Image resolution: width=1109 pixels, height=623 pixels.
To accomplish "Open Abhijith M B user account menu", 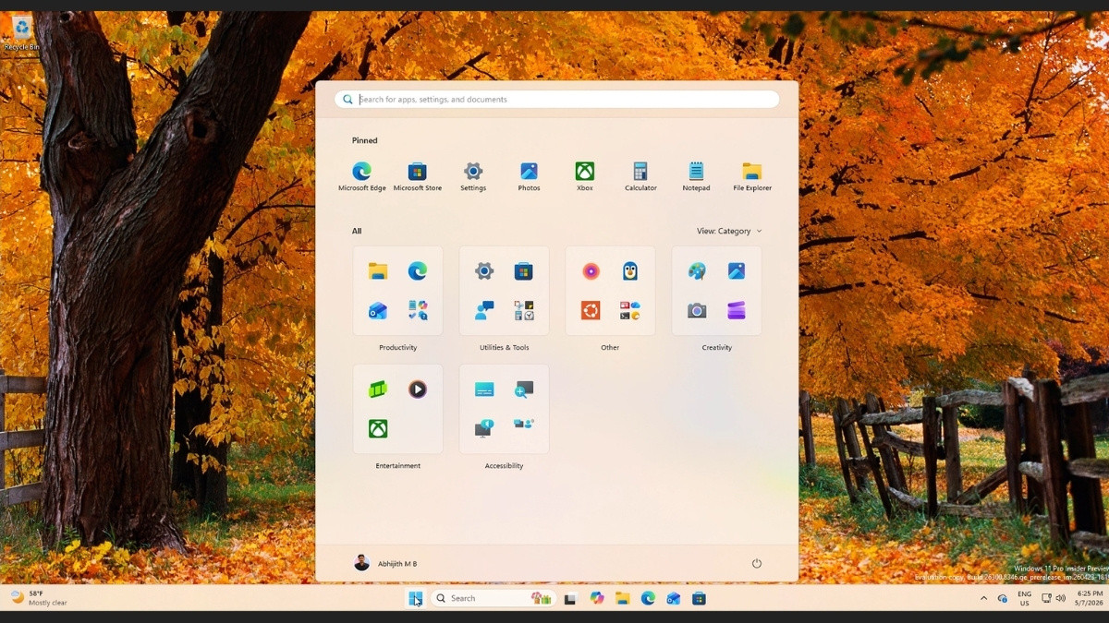I will pos(385,563).
